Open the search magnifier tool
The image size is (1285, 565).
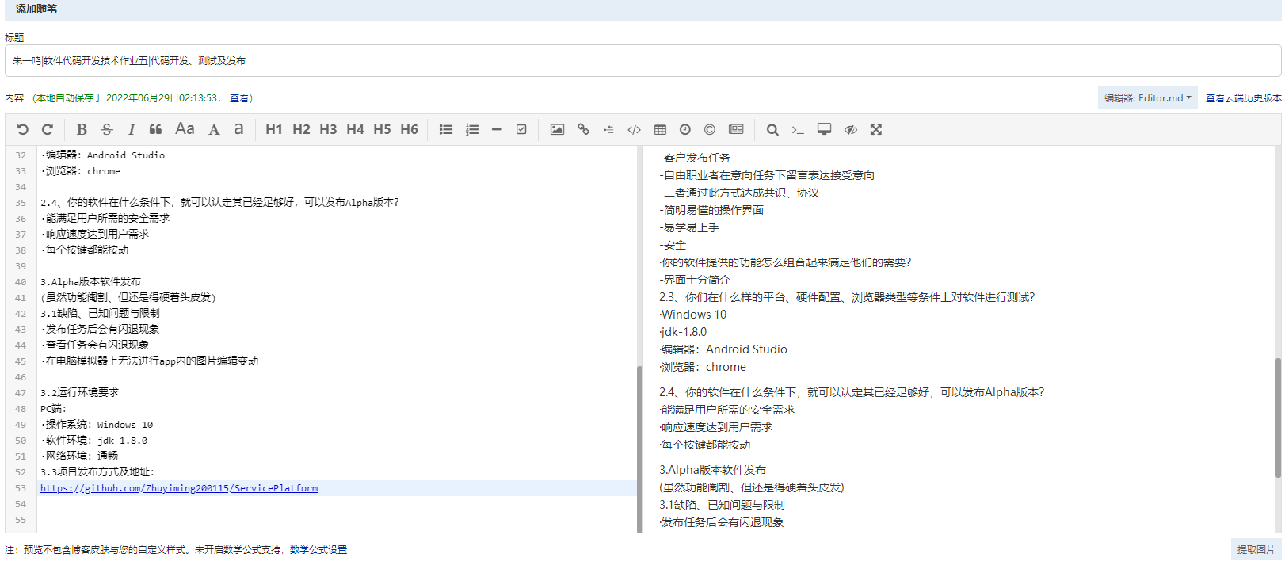772,129
